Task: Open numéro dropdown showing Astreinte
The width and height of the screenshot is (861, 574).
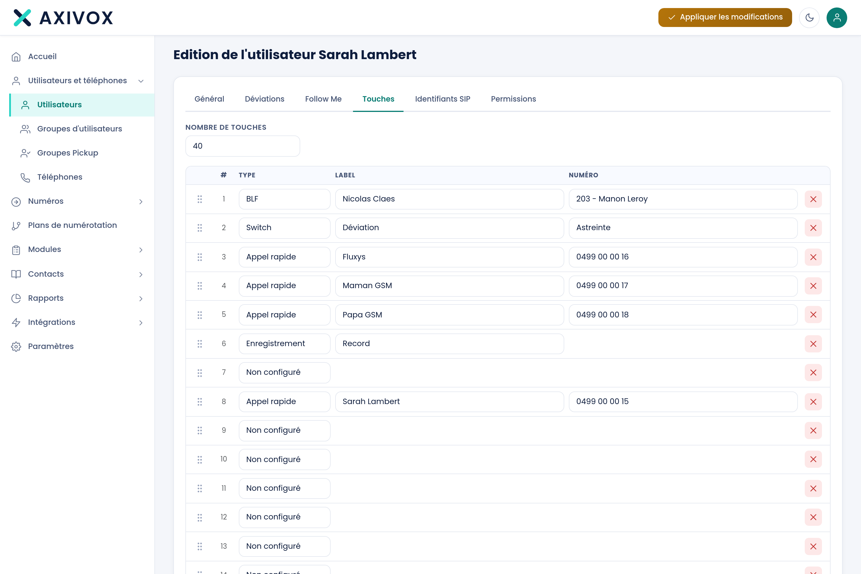Action: pyautogui.click(x=683, y=228)
